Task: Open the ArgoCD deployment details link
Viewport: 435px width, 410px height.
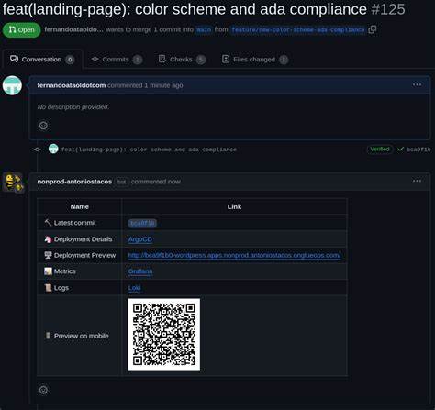Action: 140,239
